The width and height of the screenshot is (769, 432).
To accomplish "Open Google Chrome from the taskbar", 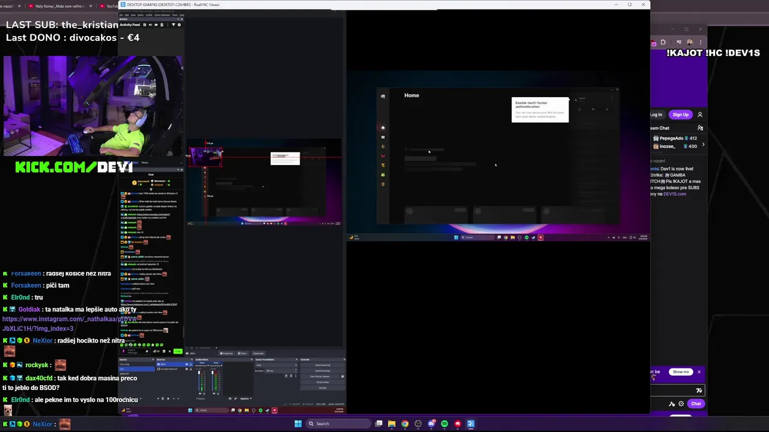I will (x=405, y=424).
